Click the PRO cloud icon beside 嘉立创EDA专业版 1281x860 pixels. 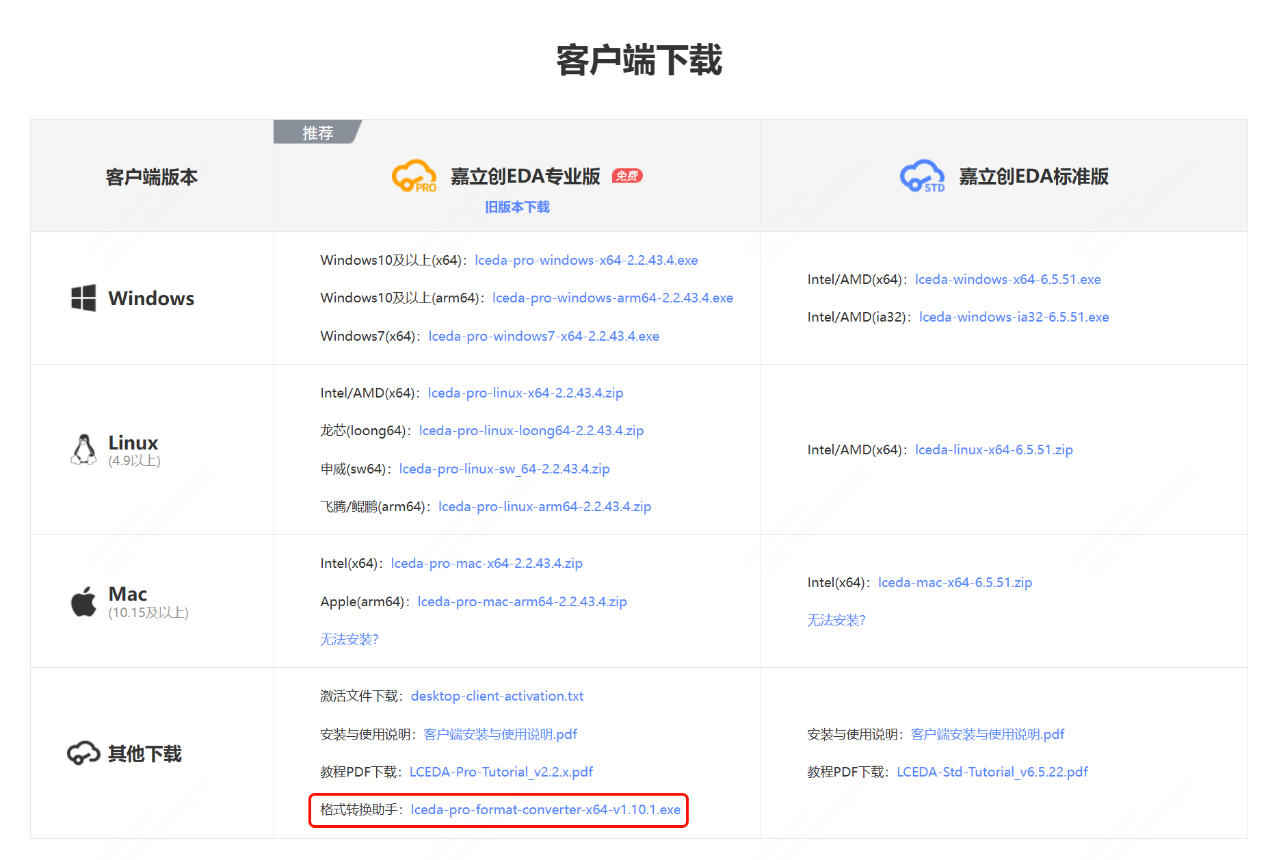(x=415, y=176)
